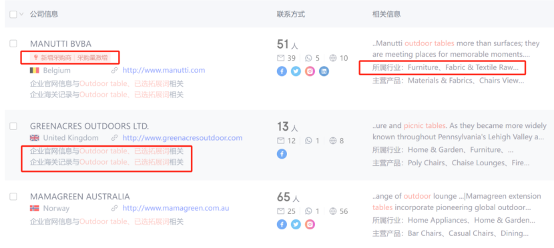Image resolution: width=554 pixels, height=248 pixels.
Task: Click email icon with 12 for GREENACRES
Action: pyautogui.click(x=280, y=141)
